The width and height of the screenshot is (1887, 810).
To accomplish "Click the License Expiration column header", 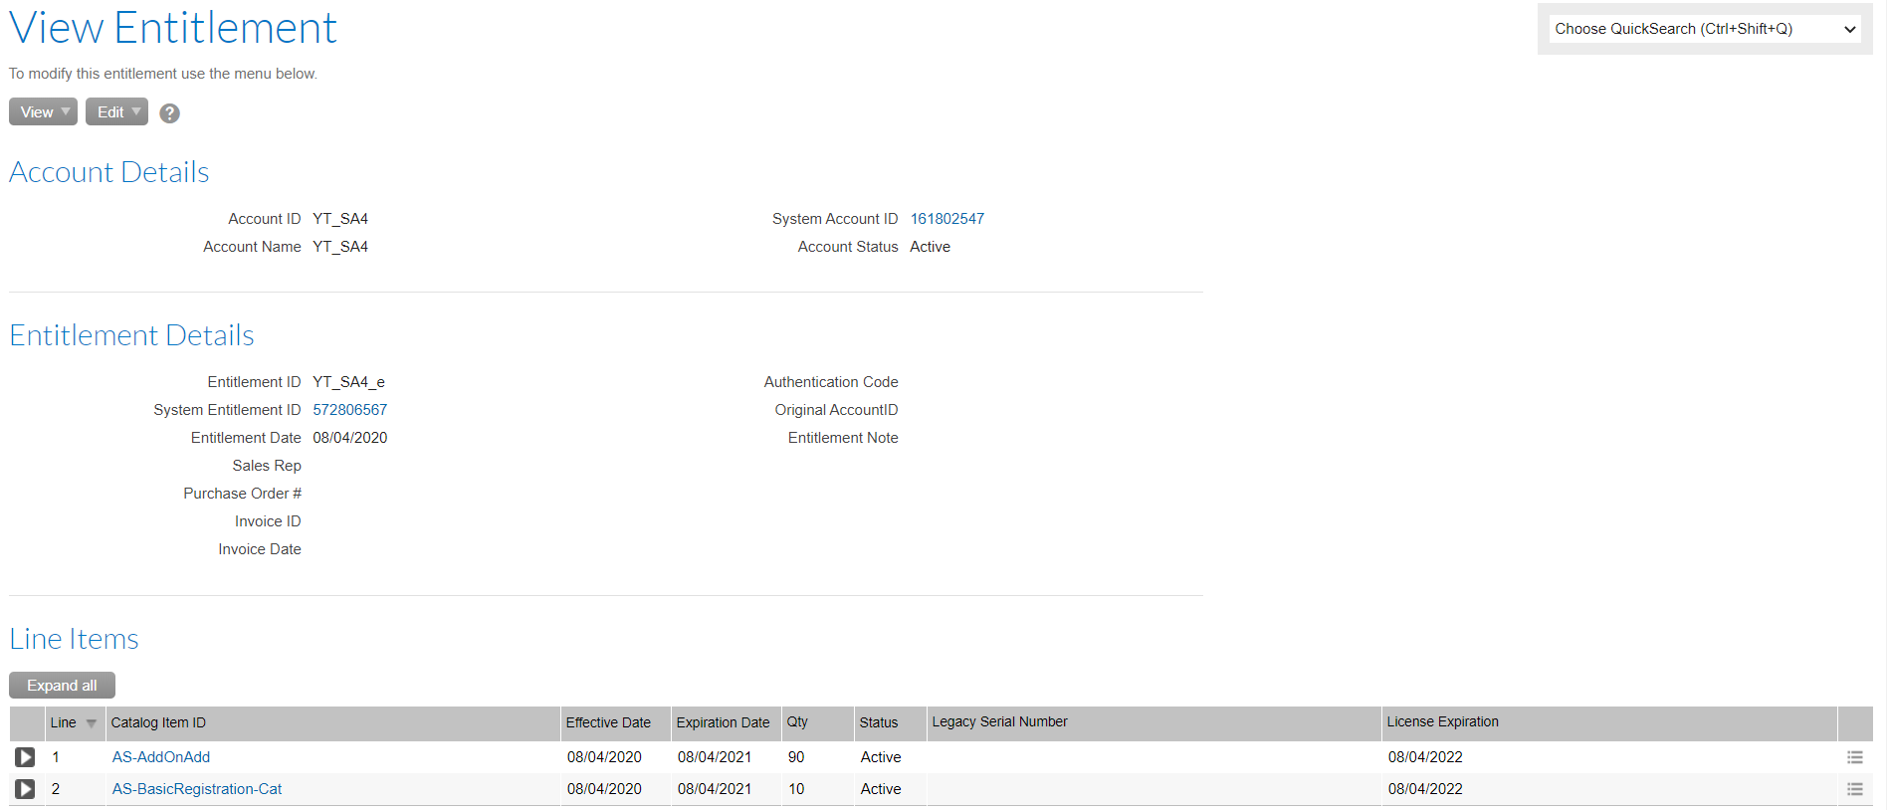I will coord(1609,723).
